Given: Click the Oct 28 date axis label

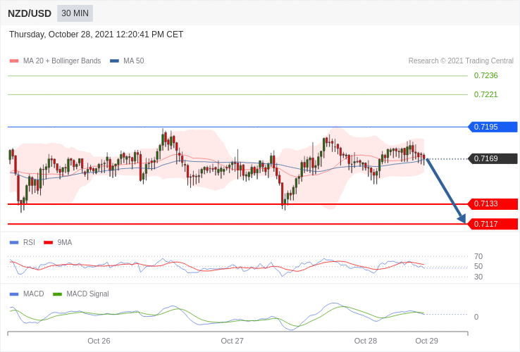Looking at the screenshot, I should click(366, 341).
